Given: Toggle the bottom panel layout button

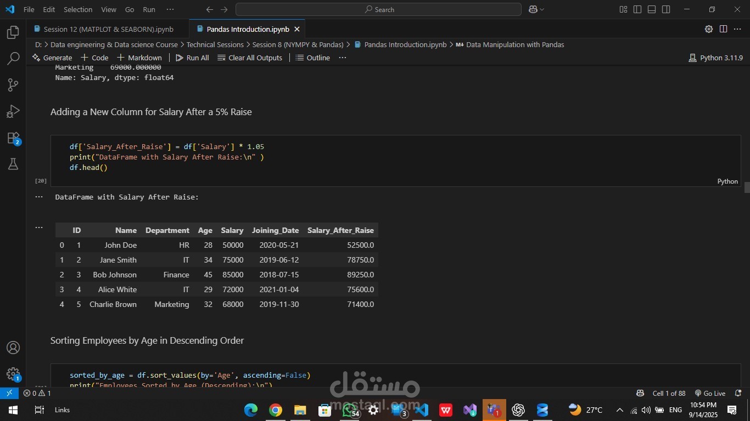Looking at the screenshot, I should (x=652, y=9).
